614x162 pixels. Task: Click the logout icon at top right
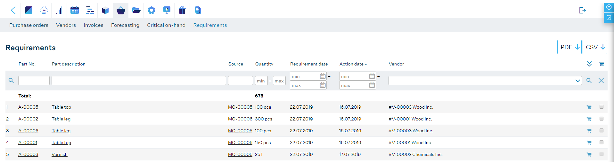[x=583, y=10]
